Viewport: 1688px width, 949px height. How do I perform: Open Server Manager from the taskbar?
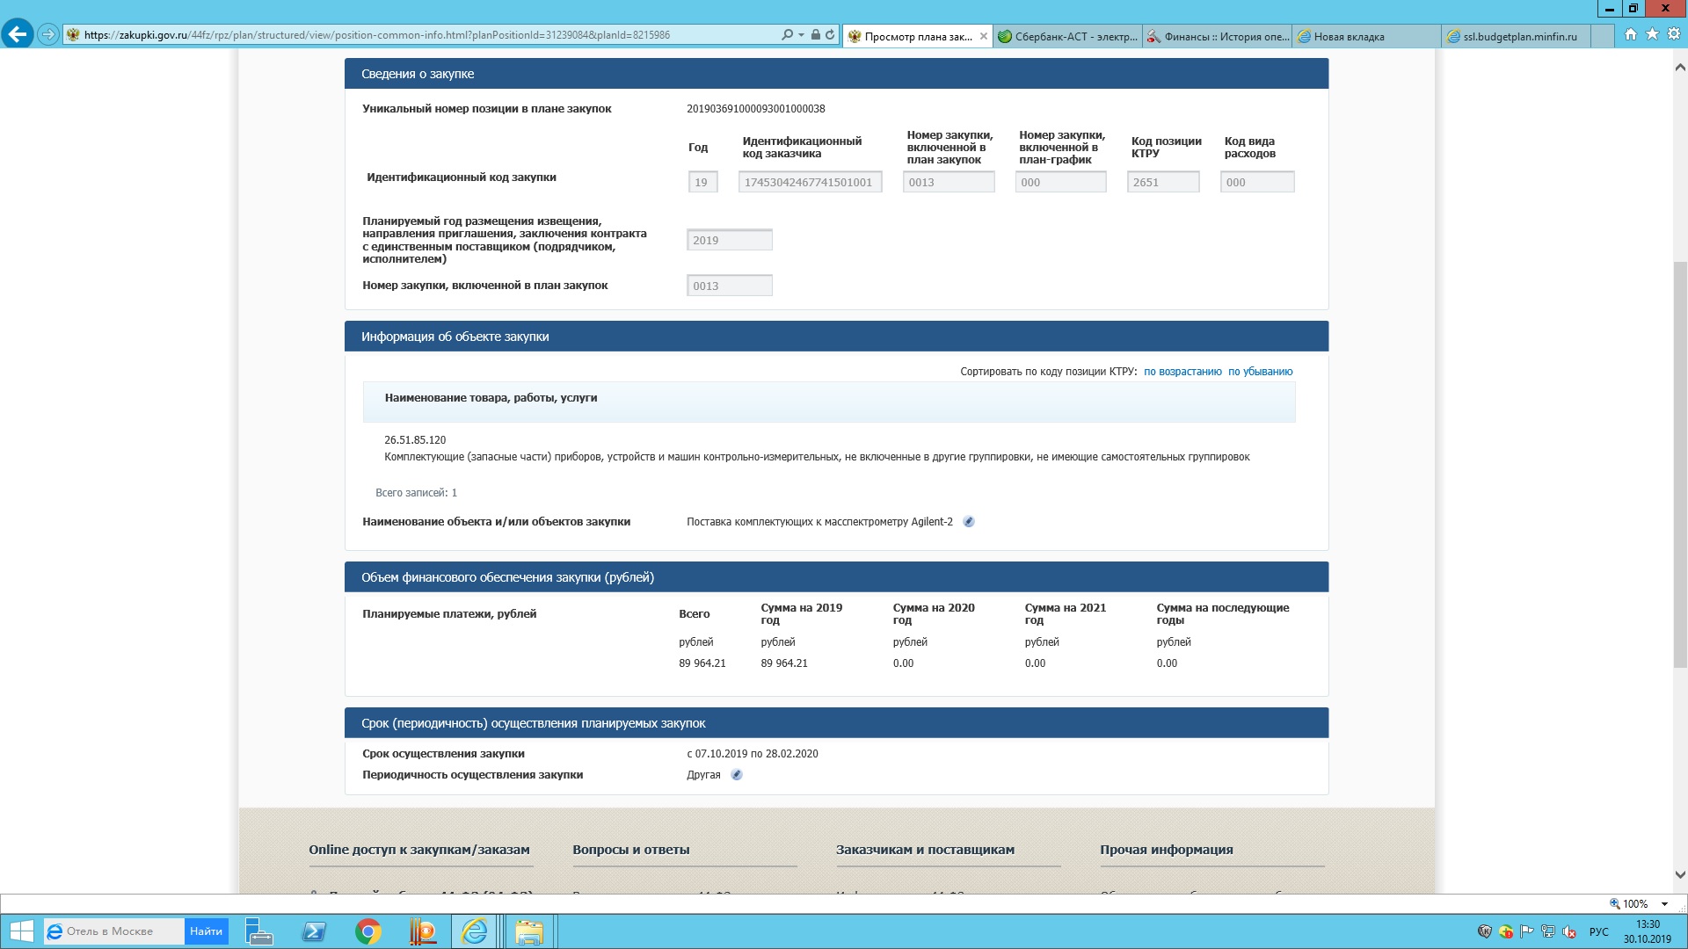coord(258,931)
